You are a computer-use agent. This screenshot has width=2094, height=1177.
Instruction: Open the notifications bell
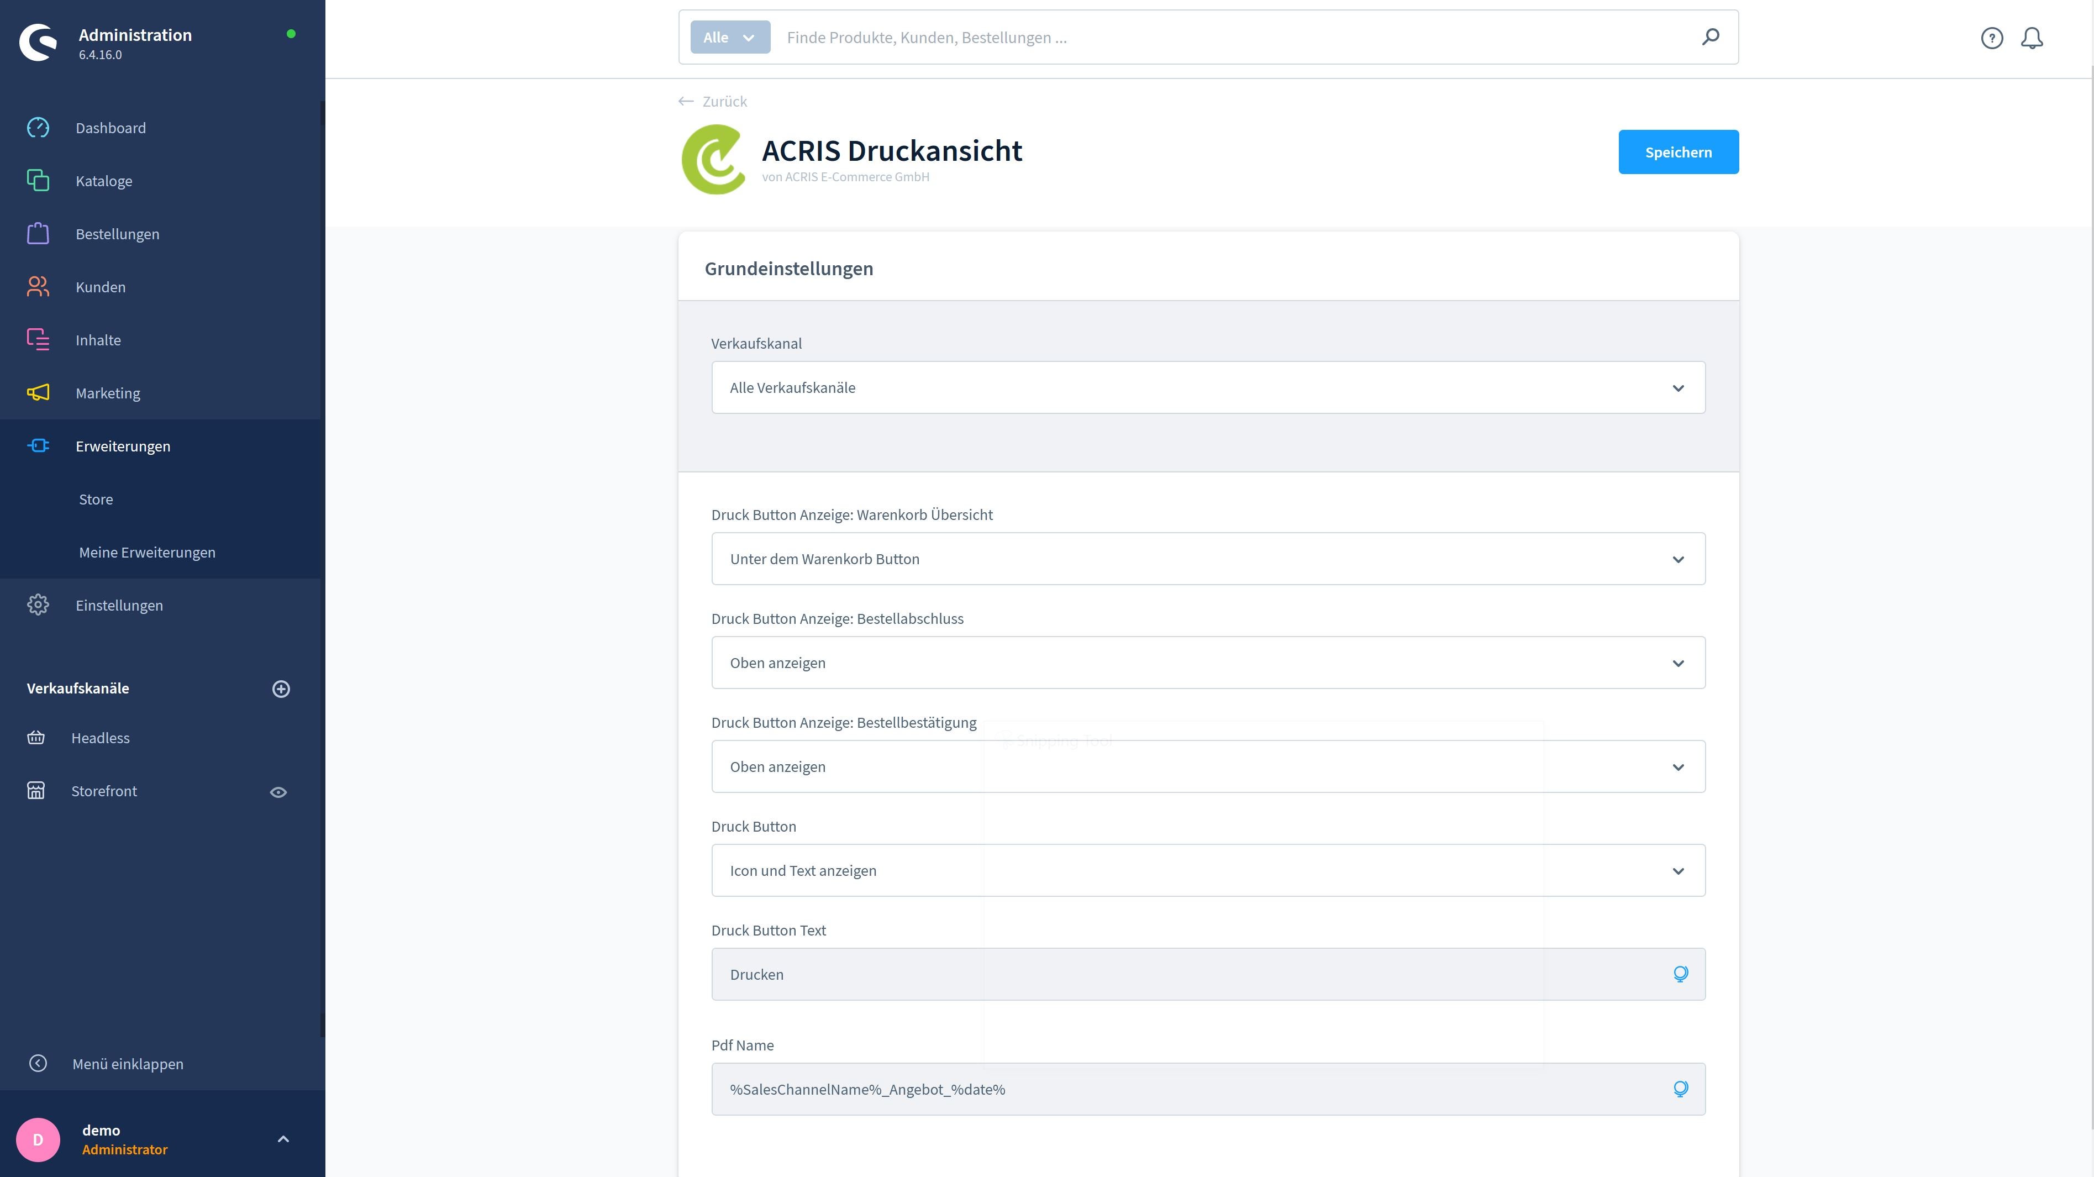pyautogui.click(x=2032, y=38)
